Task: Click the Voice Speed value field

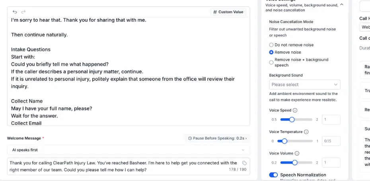Action: point(331,119)
